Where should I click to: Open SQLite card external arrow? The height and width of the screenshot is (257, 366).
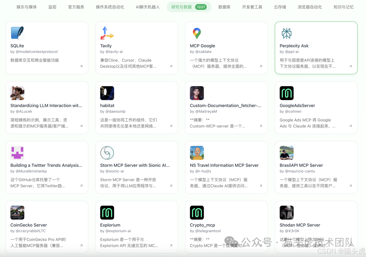[x=81, y=66]
